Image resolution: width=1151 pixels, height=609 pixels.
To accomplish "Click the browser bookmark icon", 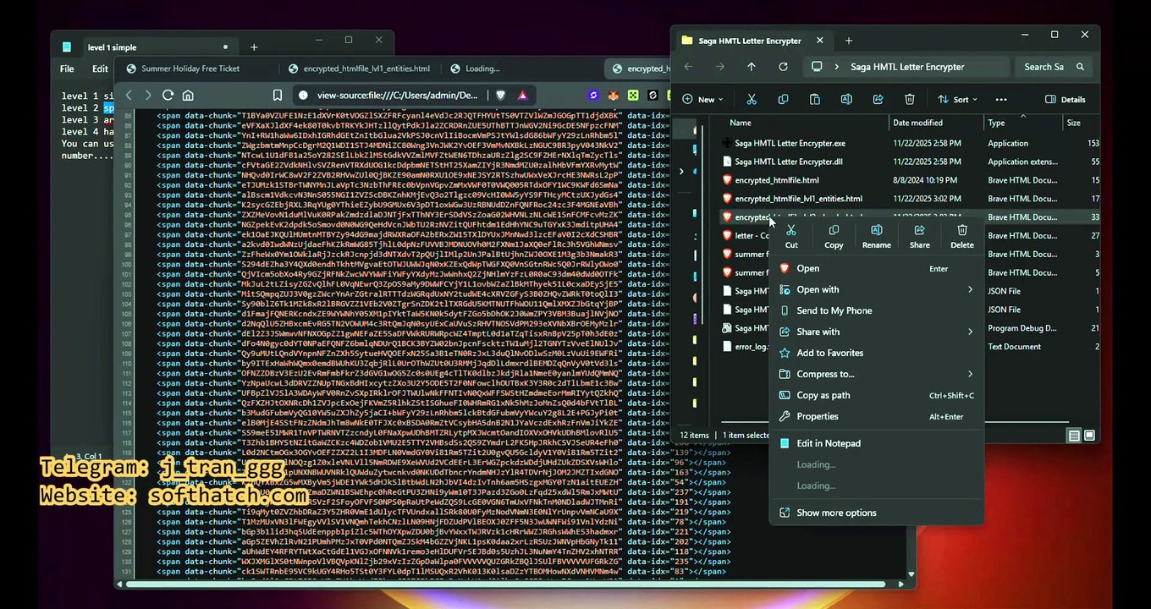I will (x=278, y=96).
